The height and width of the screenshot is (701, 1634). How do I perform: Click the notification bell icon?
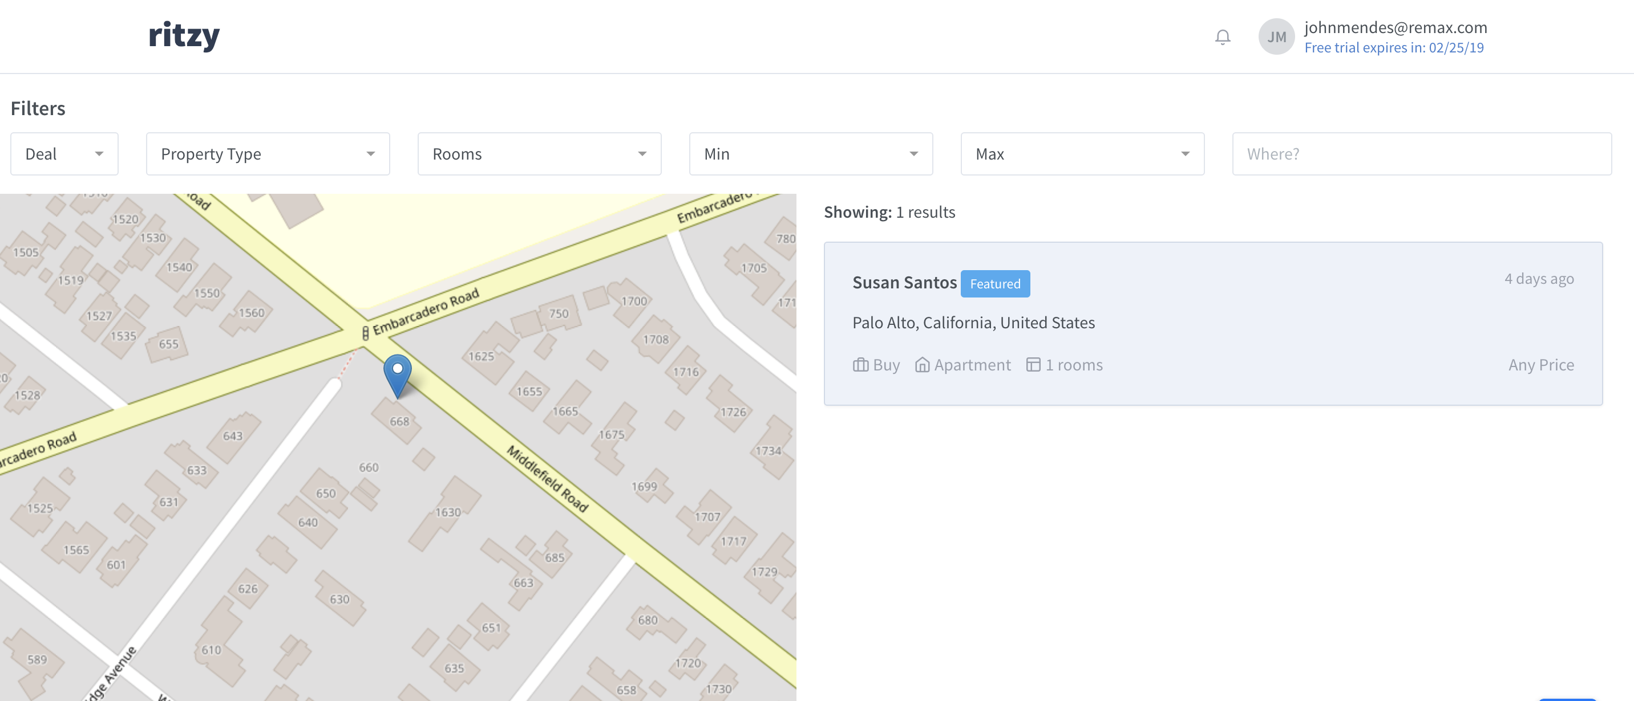pos(1222,37)
